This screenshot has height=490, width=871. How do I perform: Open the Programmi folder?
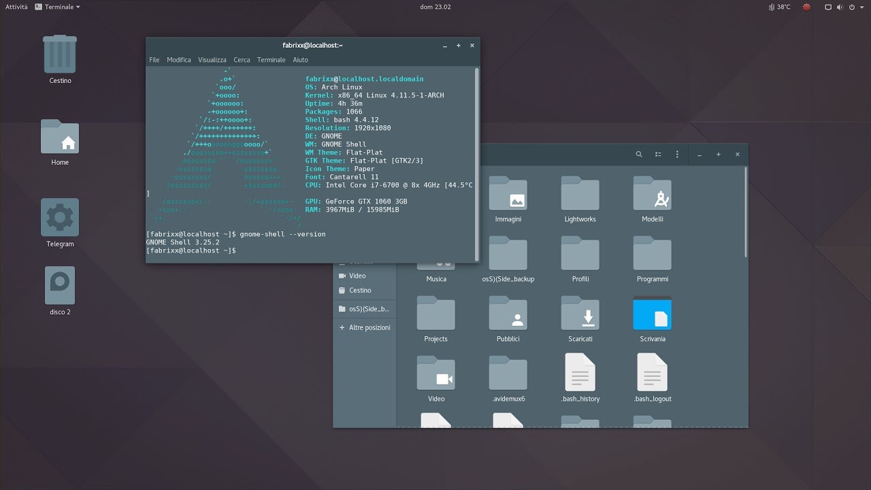pyautogui.click(x=653, y=253)
